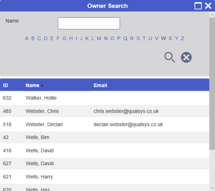Sort by the Email column header
Image resolution: width=215 pixels, height=191 pixels.
[x=100, y=85]
